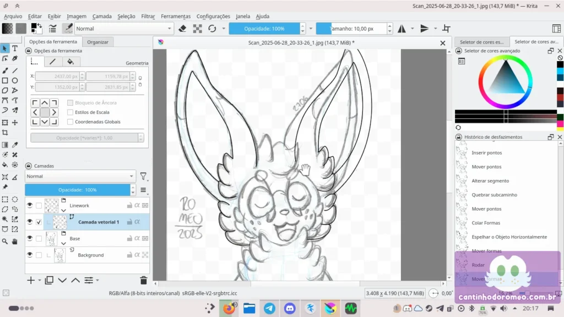This screenshot has height=317, width=564.
Task: Select the Color Sampler eyedropper tool
Action: pyautogui.click(x=15, y=145)
